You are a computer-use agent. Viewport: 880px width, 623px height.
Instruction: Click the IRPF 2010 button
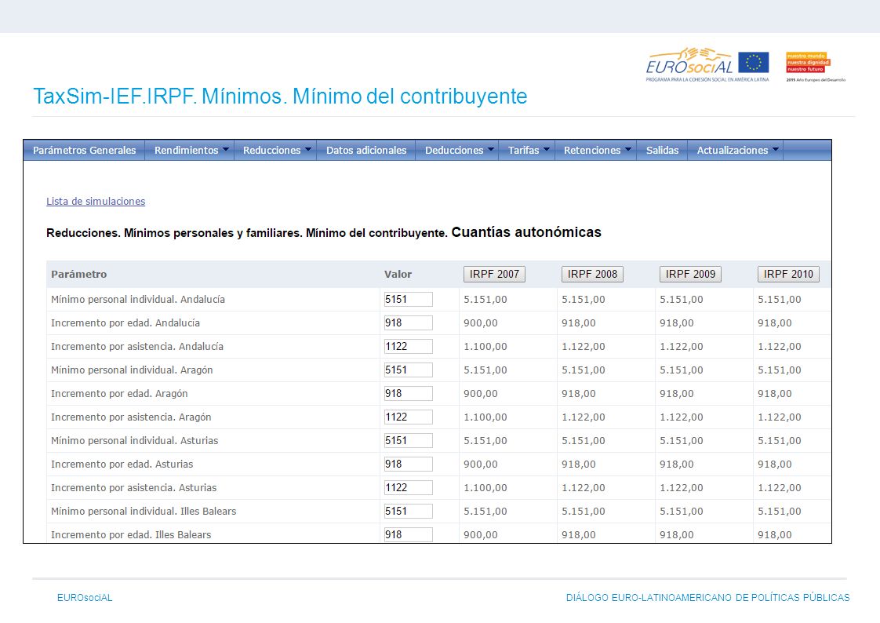(788, 274)
